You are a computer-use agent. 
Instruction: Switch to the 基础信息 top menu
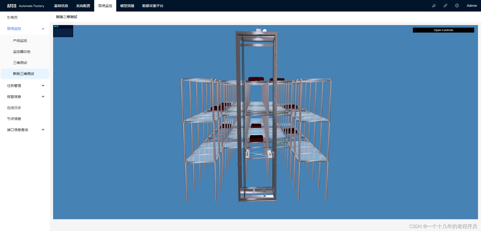61,6
